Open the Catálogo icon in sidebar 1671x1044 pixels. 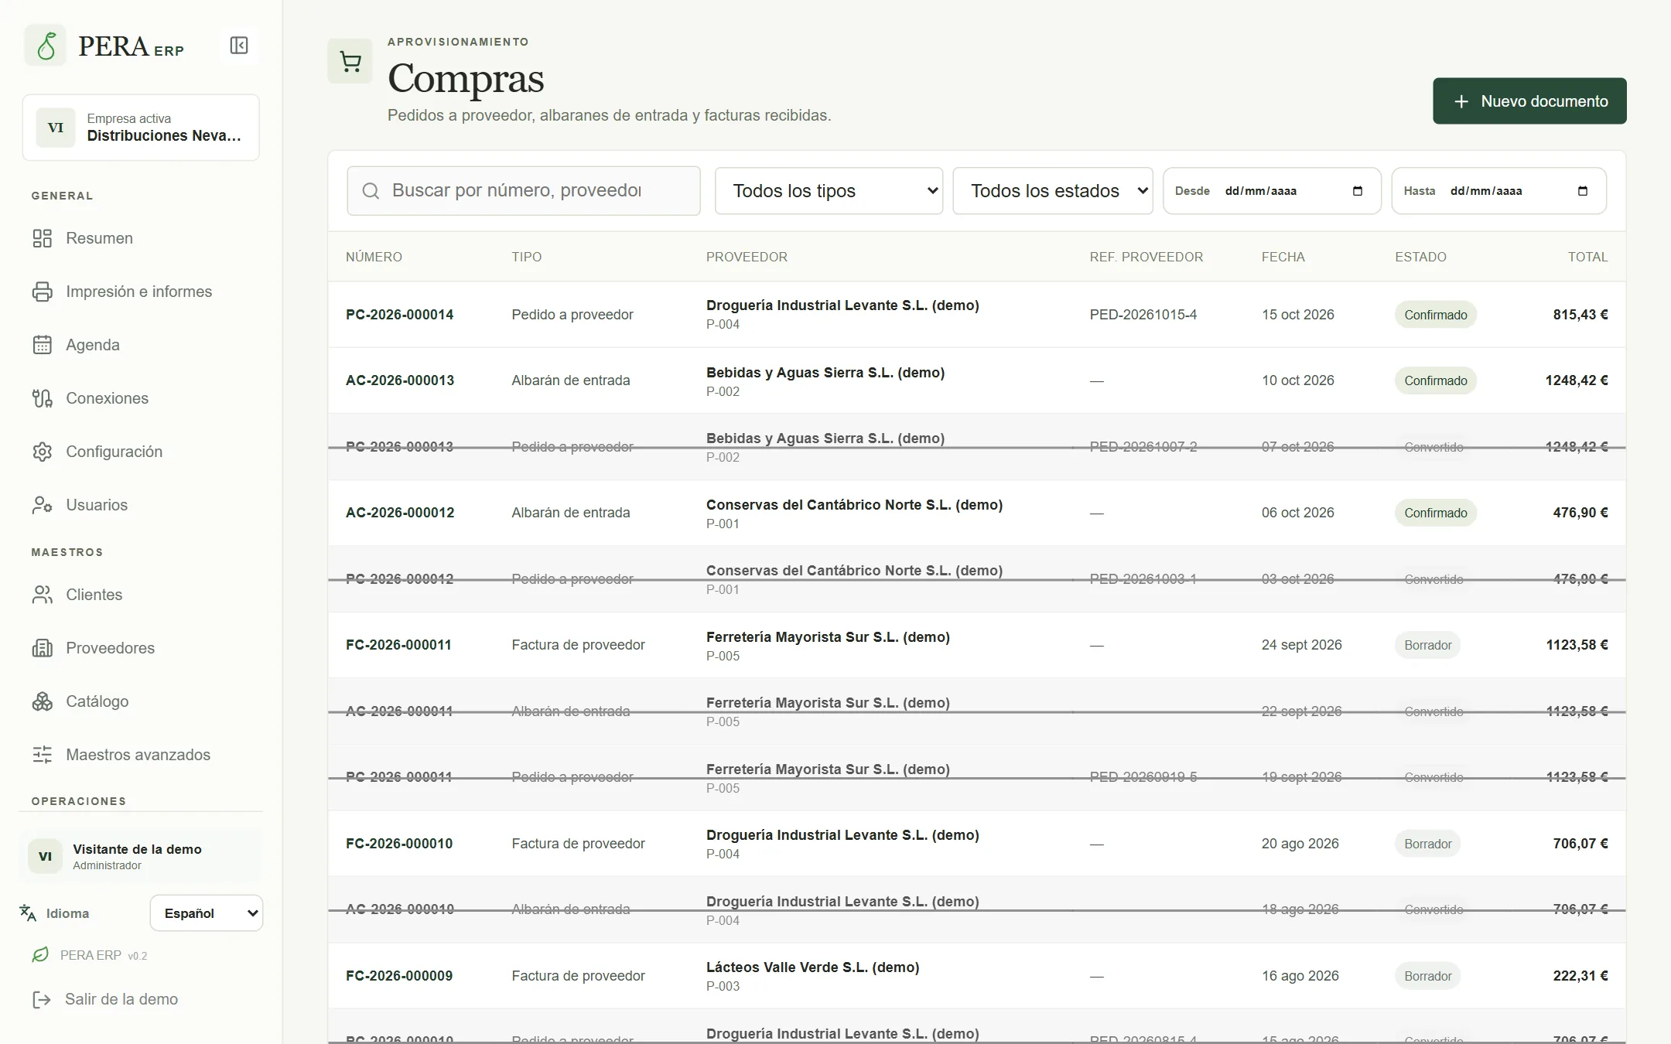coord(43,701)
